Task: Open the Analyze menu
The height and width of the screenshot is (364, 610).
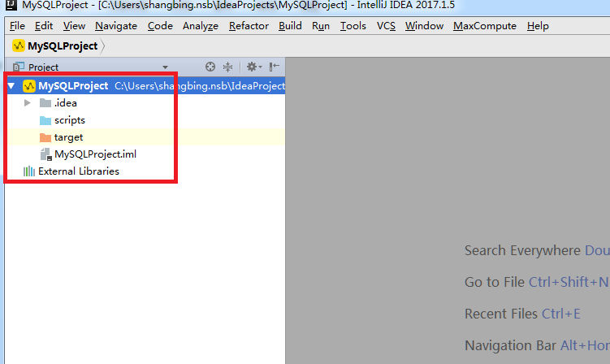Action: 200,26
